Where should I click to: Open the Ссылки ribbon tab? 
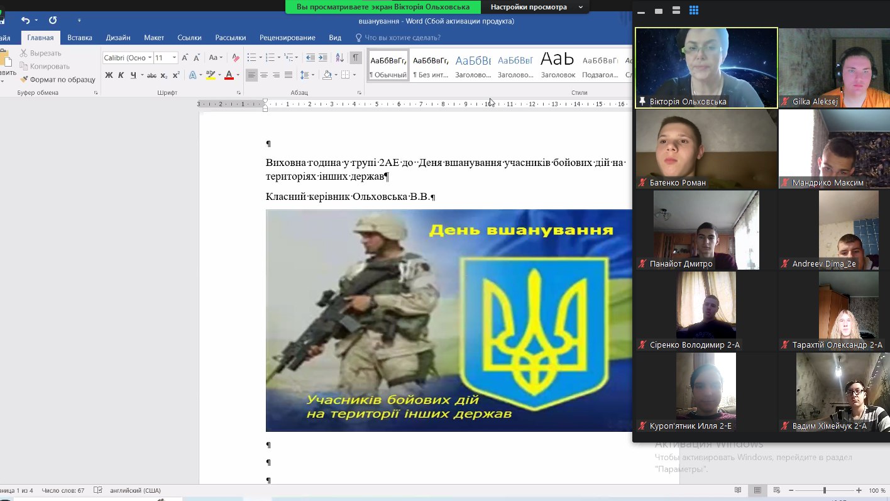point(190,38)
